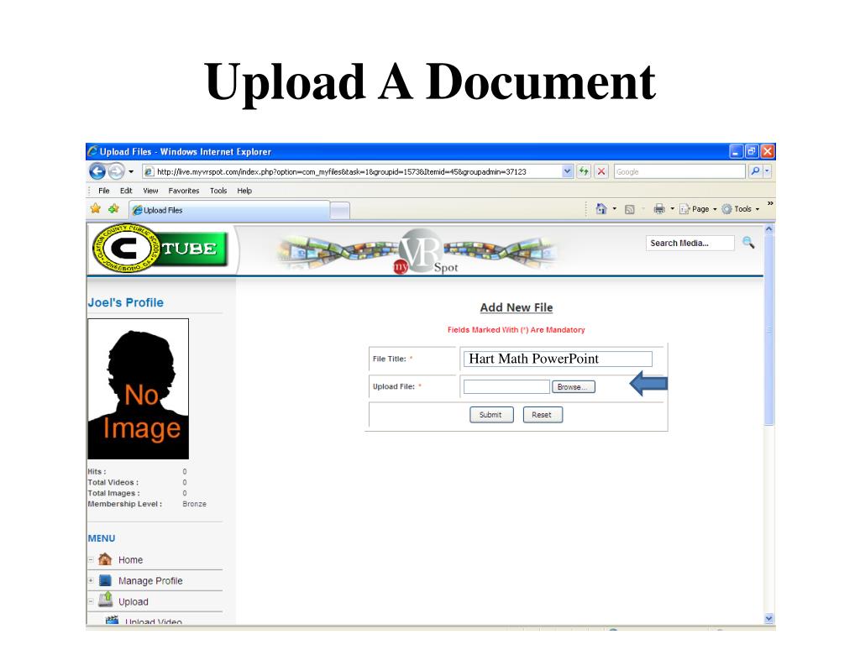Open the recent pages dropdown arrow
This screenshot has height=645, width=860.
(131, 171)
